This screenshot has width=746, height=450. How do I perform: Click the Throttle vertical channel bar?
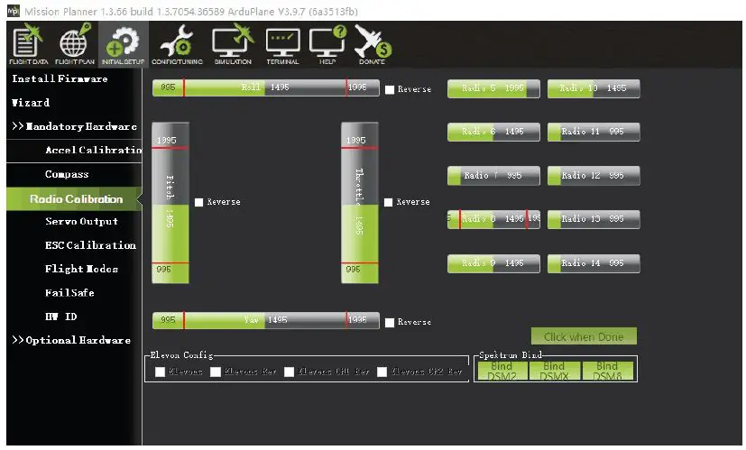(360, 203)
